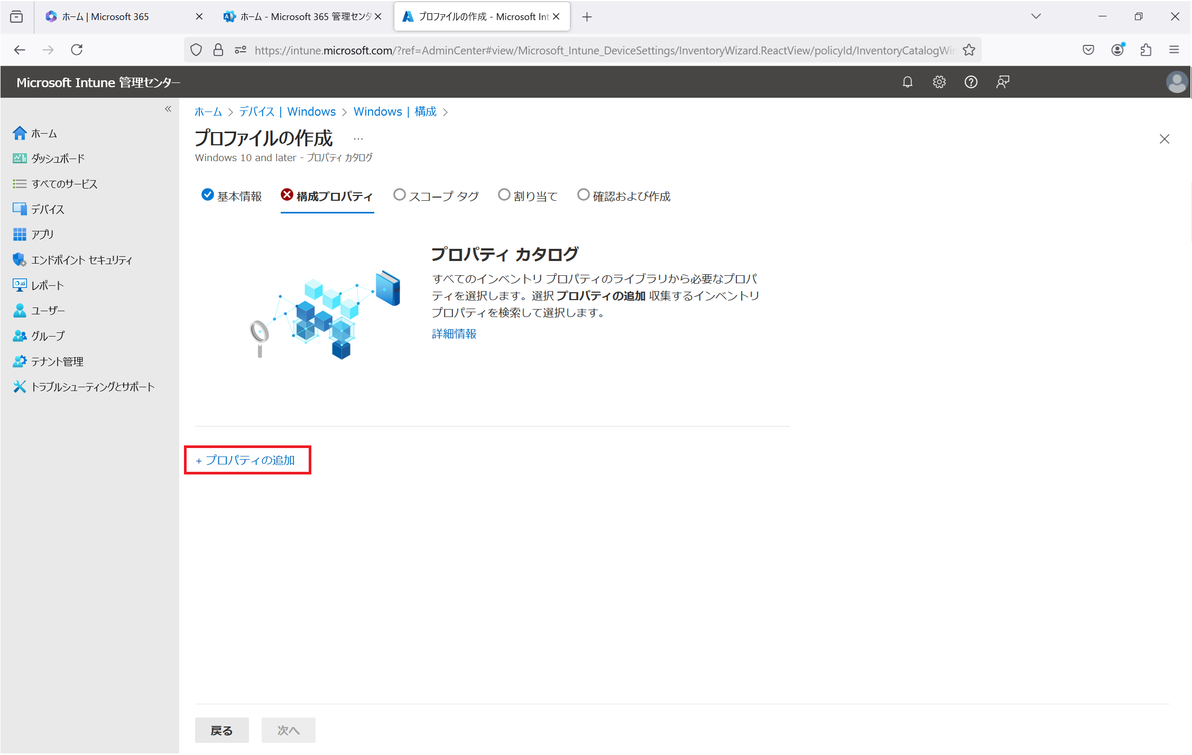
Task: Reload the page with the refresh icon
Action: pyautogui.click(x=77, y=50)
